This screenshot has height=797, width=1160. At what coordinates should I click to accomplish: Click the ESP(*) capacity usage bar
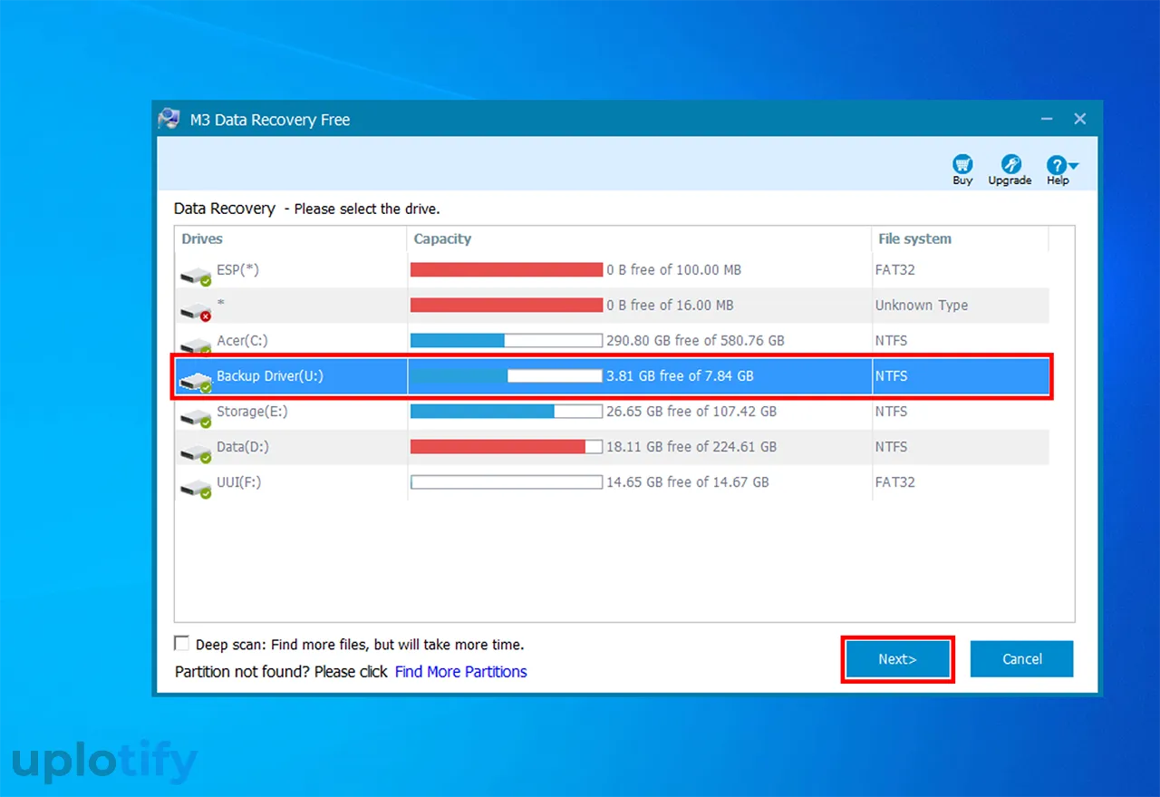pos(507,269)
